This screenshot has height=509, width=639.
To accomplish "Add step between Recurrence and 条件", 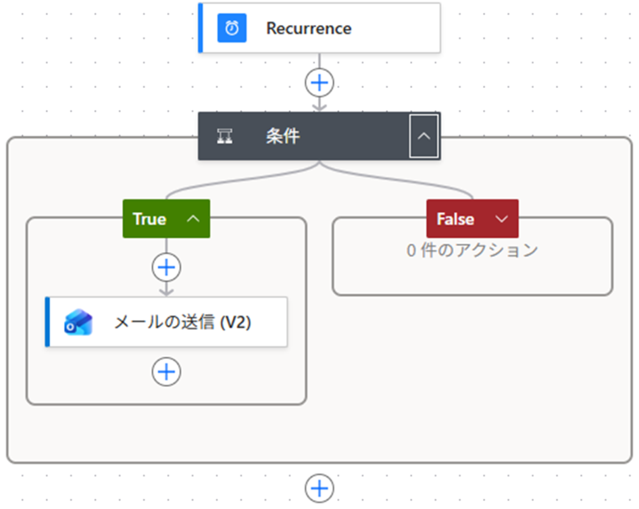I will click(x=319, y=83).
